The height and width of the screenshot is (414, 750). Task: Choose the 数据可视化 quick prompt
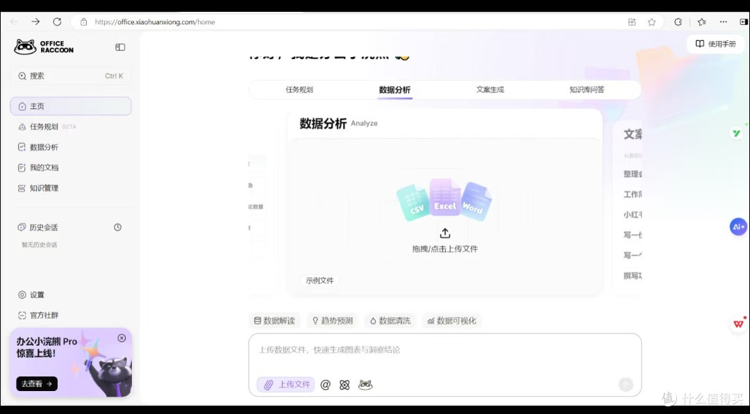(x=452, y=321)
